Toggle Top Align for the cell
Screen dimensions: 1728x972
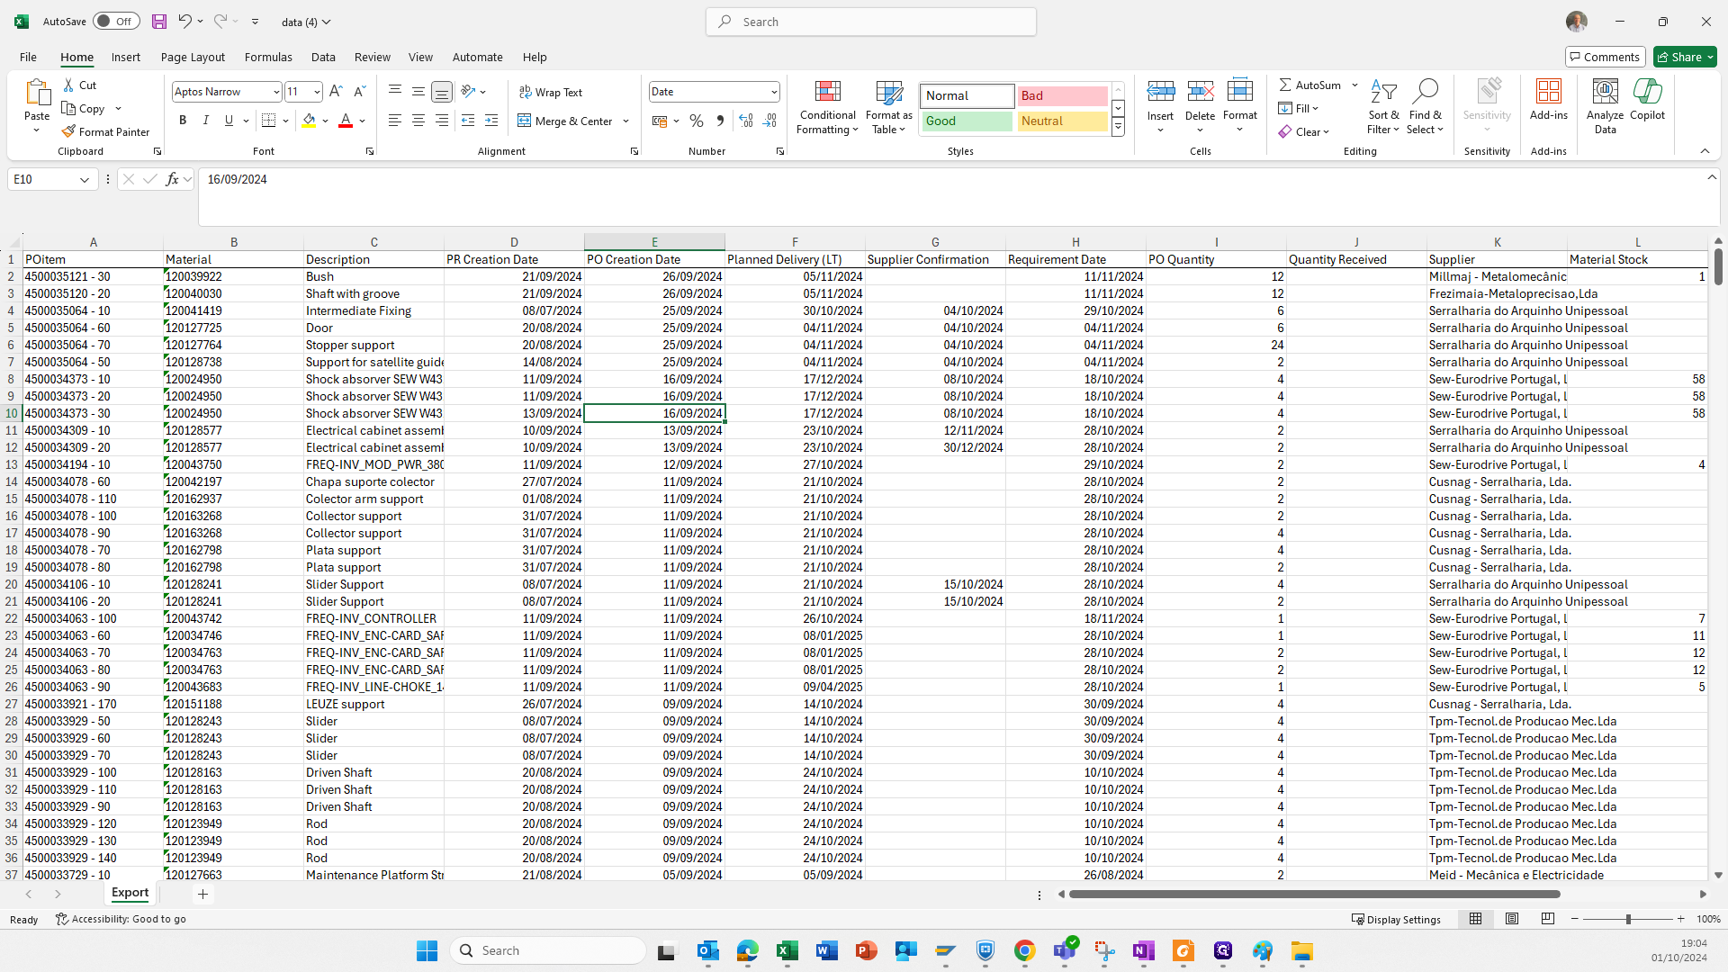[395, 92]
